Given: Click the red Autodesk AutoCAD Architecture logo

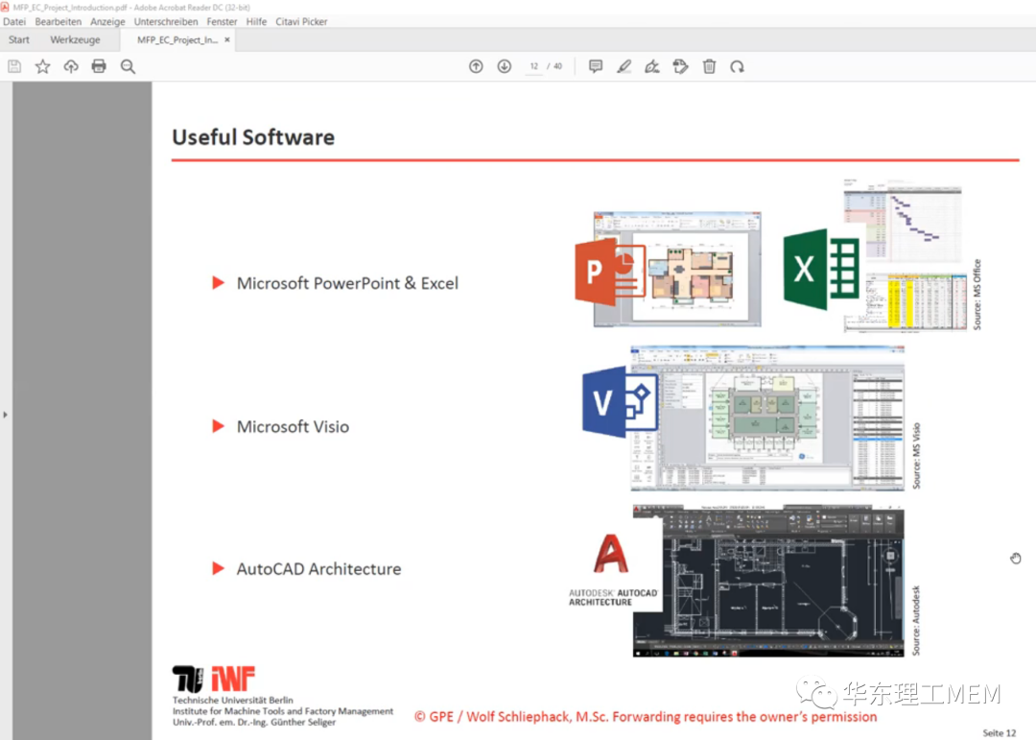Looking at the screenshot, I should 612,570.
